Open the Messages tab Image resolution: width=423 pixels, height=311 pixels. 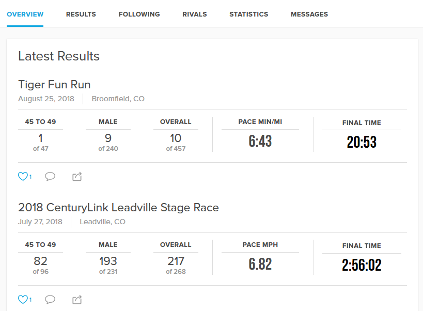pos(309,14)
